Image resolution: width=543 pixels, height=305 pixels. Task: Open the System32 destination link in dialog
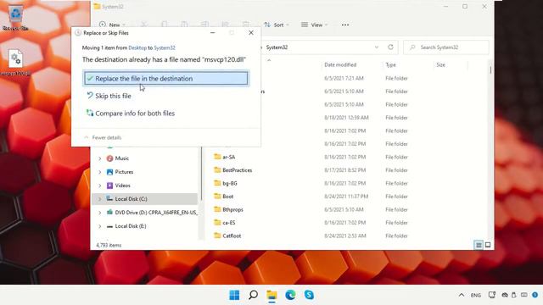click(165, 47)
